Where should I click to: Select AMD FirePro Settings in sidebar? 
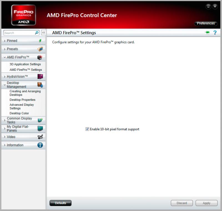pyautogui.click(x=26, y=70)
